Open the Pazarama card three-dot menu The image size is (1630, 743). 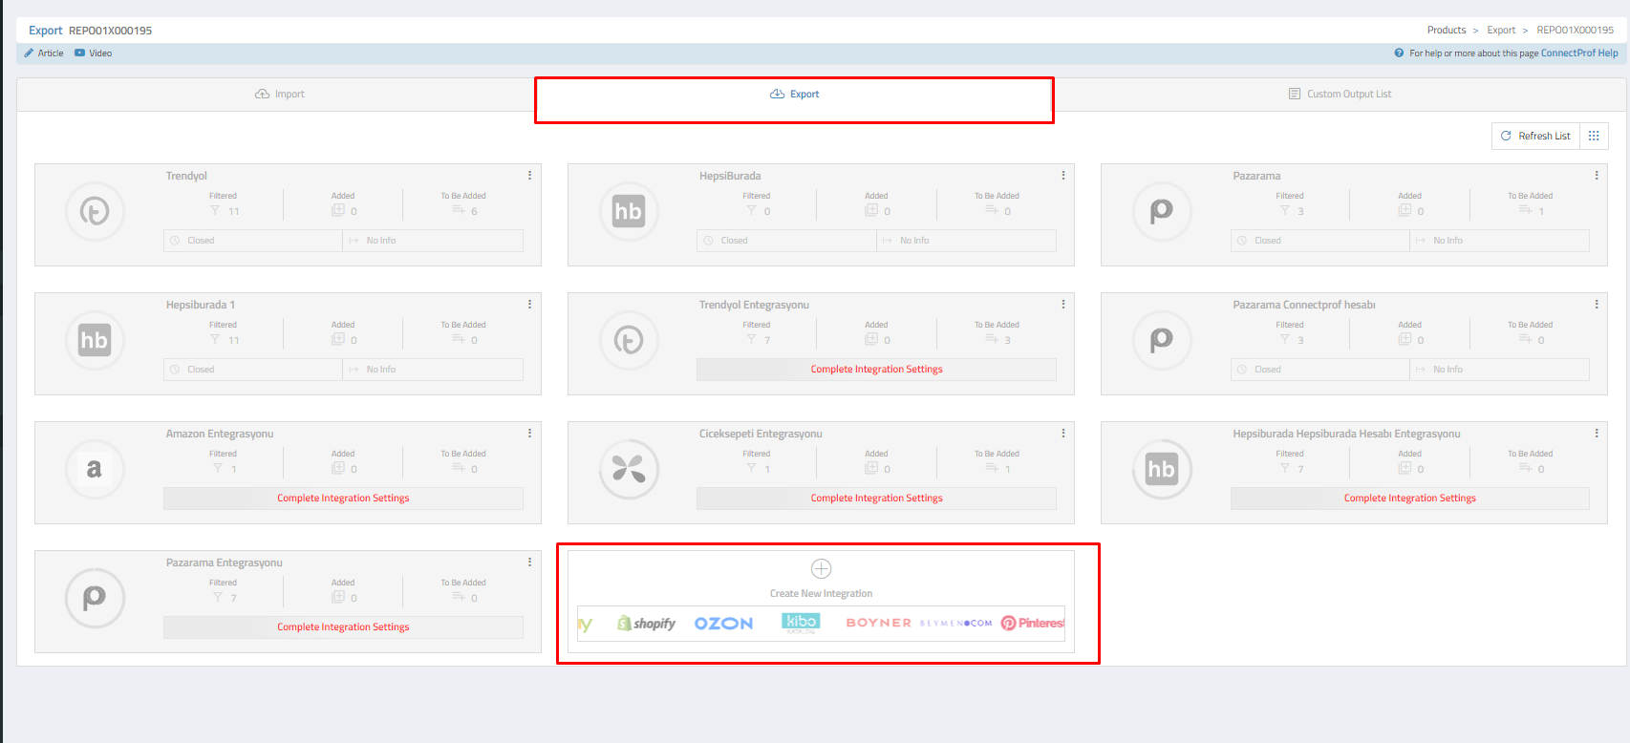point(1596,176)
